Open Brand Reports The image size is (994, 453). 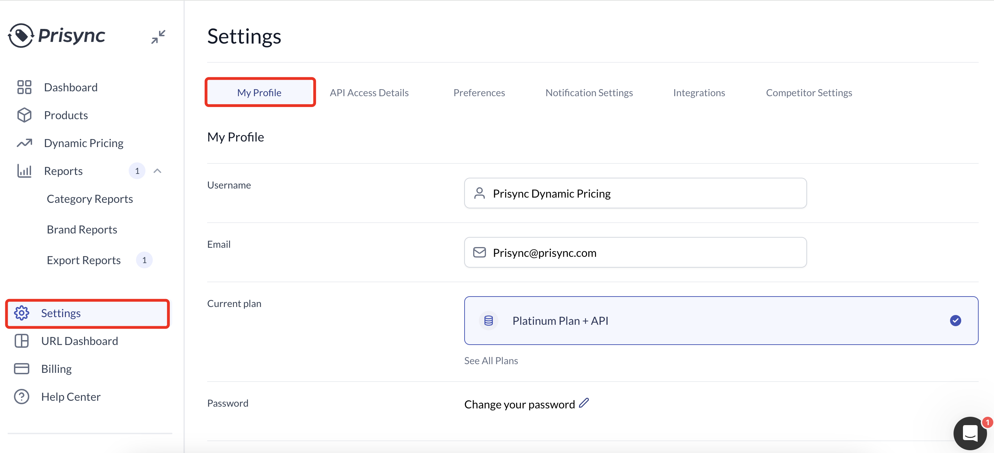pyautogui.click(x=82, y=229)
